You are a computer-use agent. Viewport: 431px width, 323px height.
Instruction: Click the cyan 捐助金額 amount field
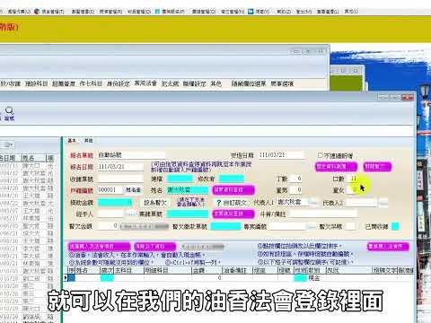click(115, 203)
